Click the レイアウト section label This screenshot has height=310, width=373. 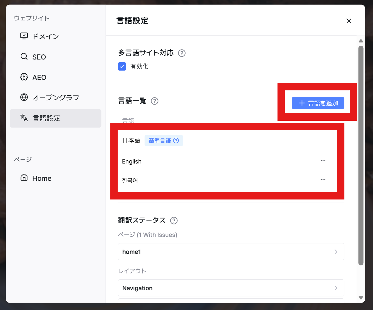(132, 271)
